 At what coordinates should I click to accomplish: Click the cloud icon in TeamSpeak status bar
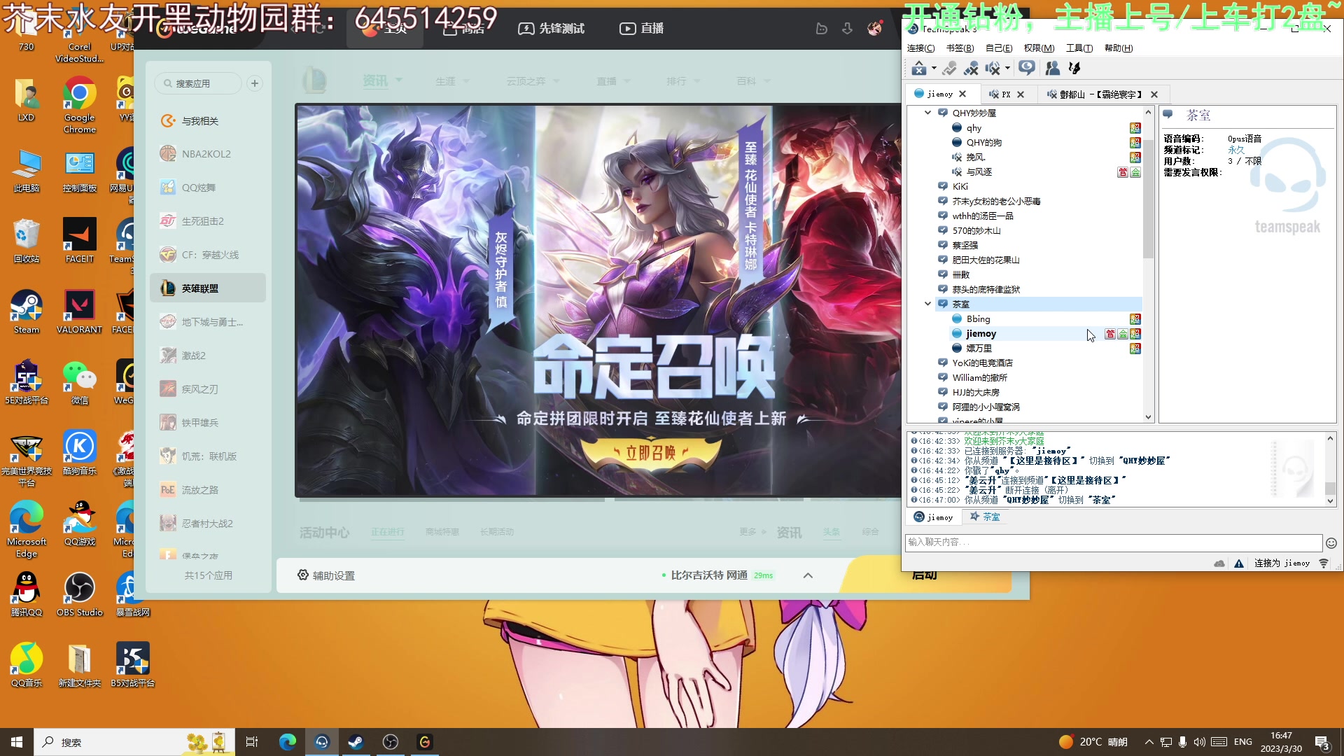pos(1219,563)
